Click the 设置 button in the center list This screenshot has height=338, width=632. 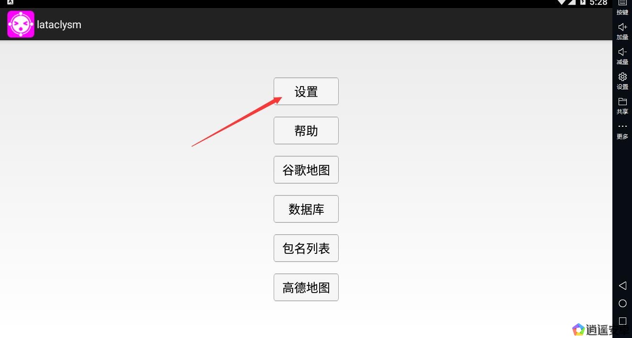[306, 91]
